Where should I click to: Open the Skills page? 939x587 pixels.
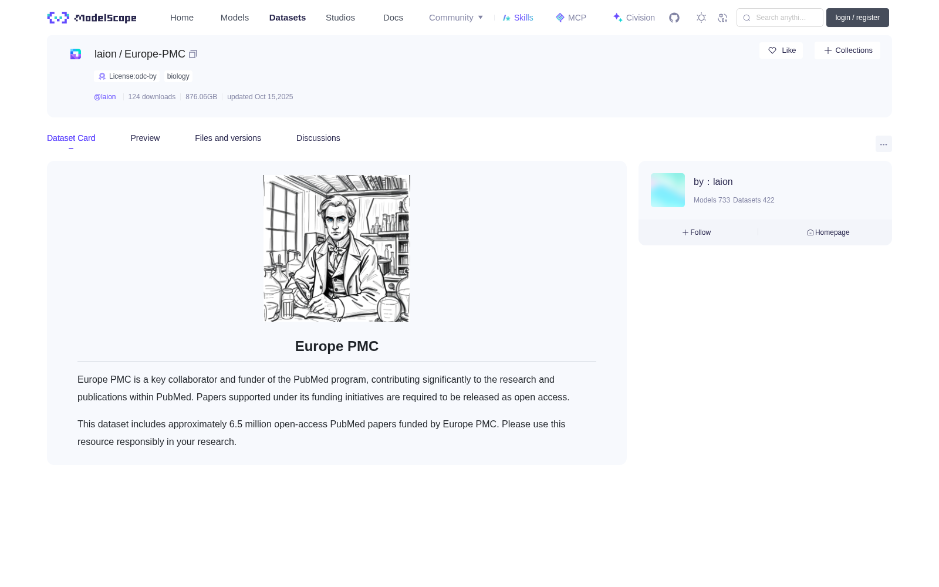coord(518,18)
